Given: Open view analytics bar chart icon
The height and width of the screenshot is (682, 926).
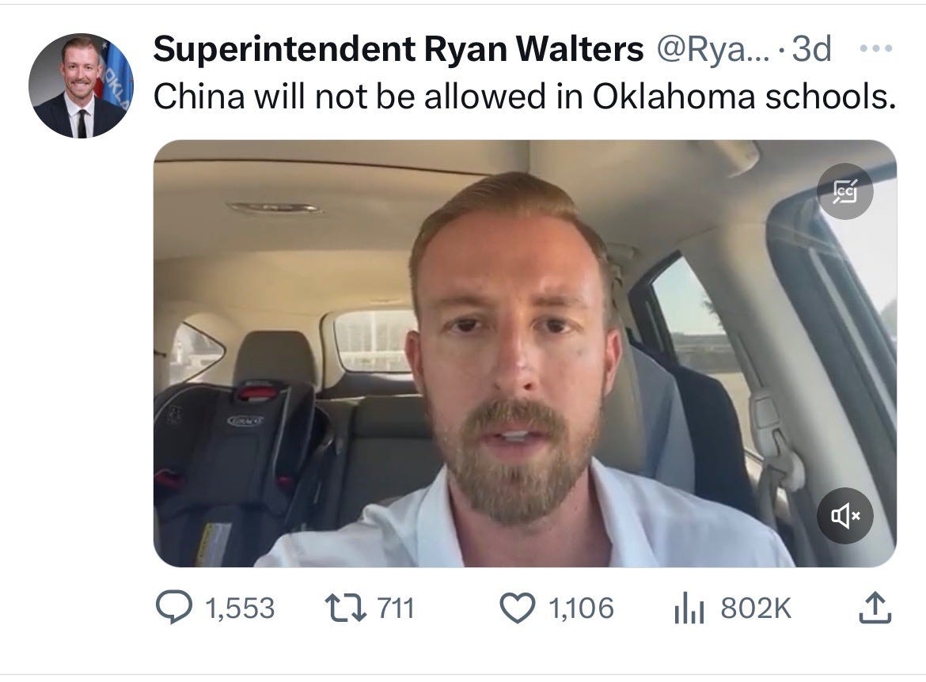Looking at the screenshot, I should (x=689, y=608).
